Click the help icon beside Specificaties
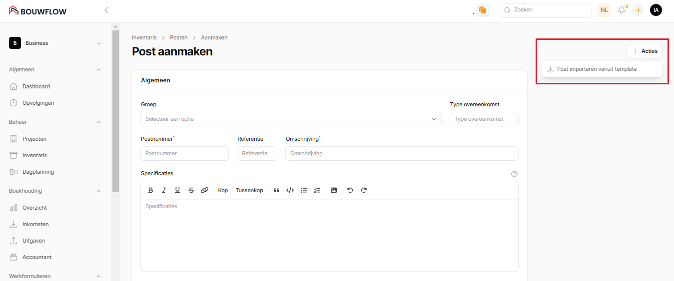 [x=514, y=174]
